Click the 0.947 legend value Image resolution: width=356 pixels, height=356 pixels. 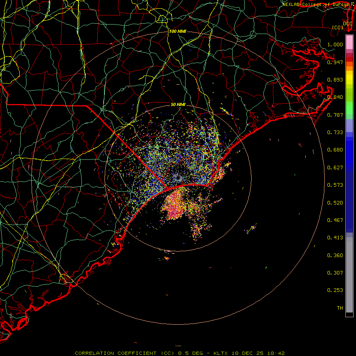pyautogui.click(x=335, y=62)
